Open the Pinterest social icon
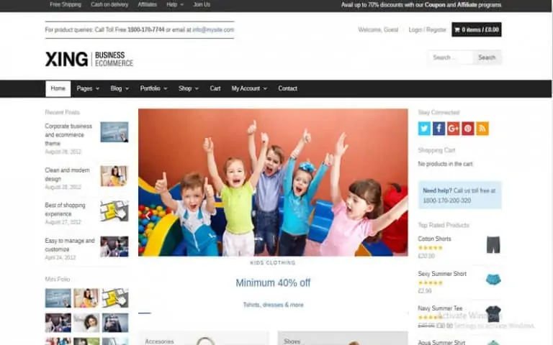This screenshot has width=553, height=345. (467, 129)
